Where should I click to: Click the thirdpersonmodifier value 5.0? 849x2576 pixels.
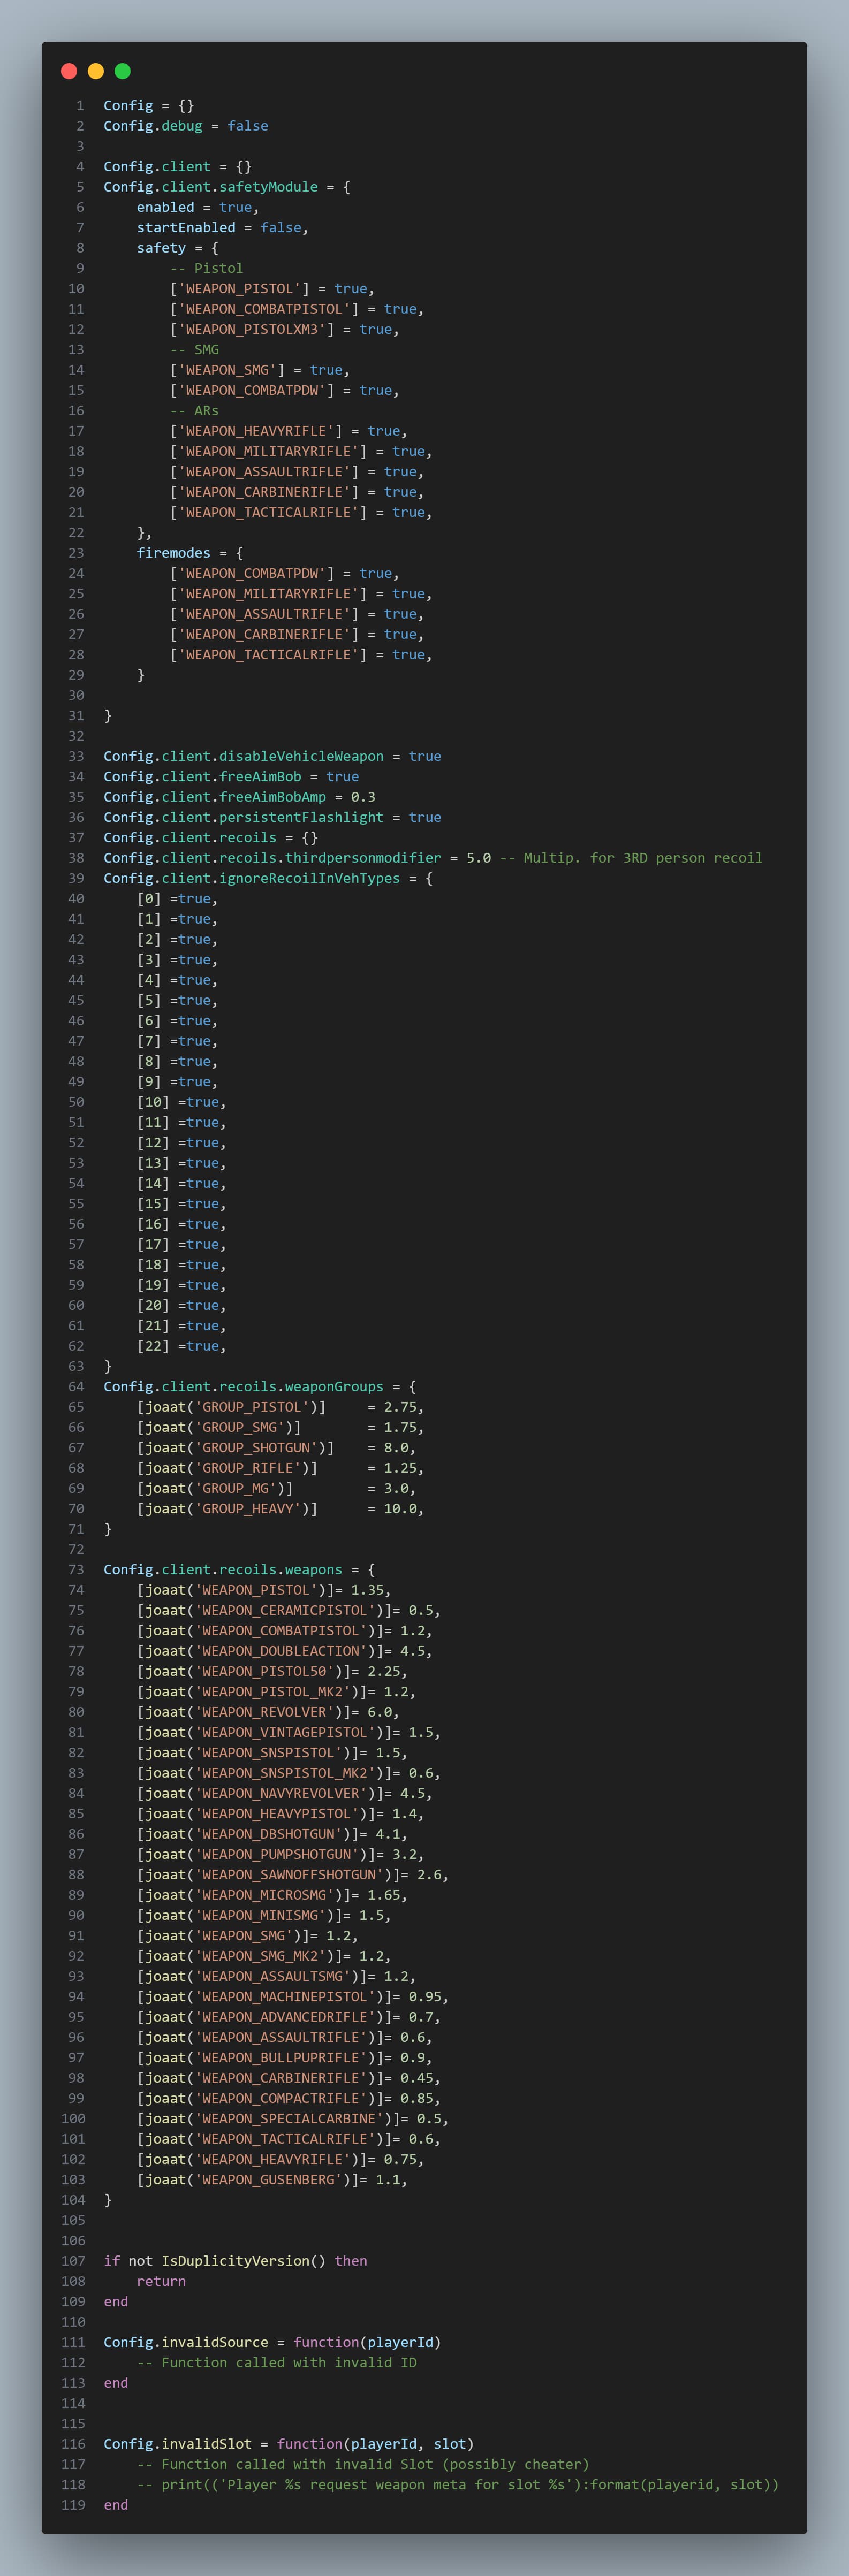(478, 858)
